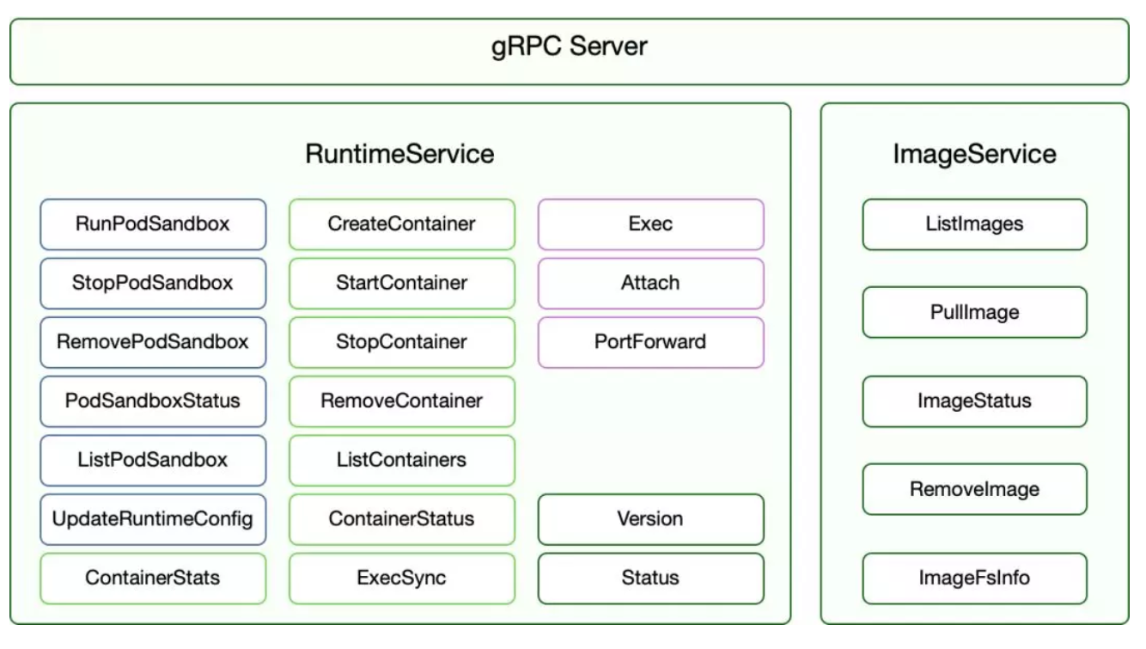This screenshot has height=649, width=1146.
Task: Choose the ExecSync box
Action: [x=401, y=578]
